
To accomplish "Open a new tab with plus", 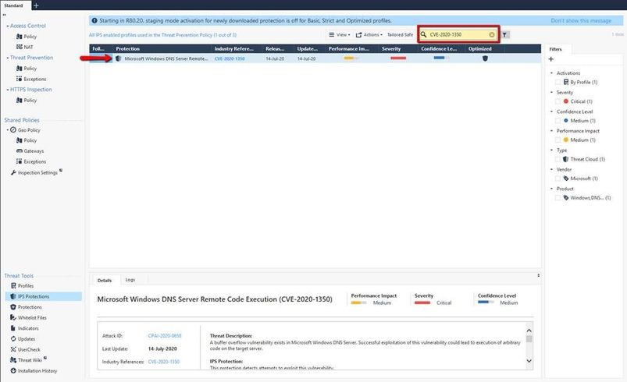I will (x=37, y=5).
